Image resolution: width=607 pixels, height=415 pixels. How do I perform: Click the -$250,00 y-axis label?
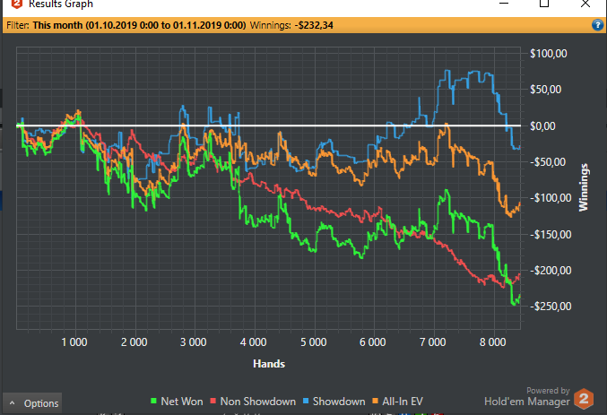(x=551, y=307)
